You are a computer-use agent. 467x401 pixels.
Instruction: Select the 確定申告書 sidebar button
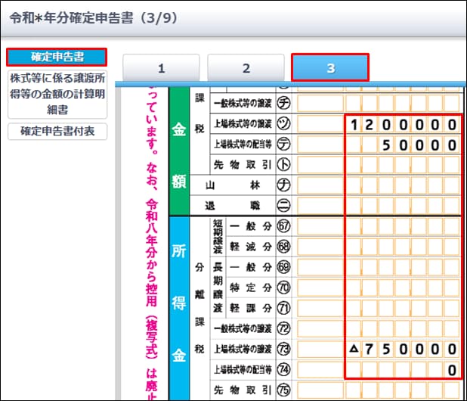tap(57, 57)
